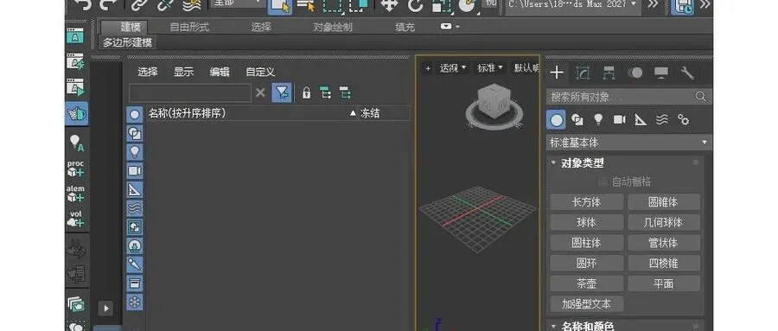Enable the 自动栅格 checkbox

[603, 181]
